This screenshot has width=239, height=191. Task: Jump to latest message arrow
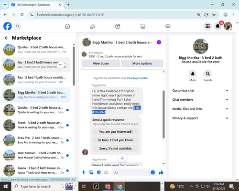(122, 158)
